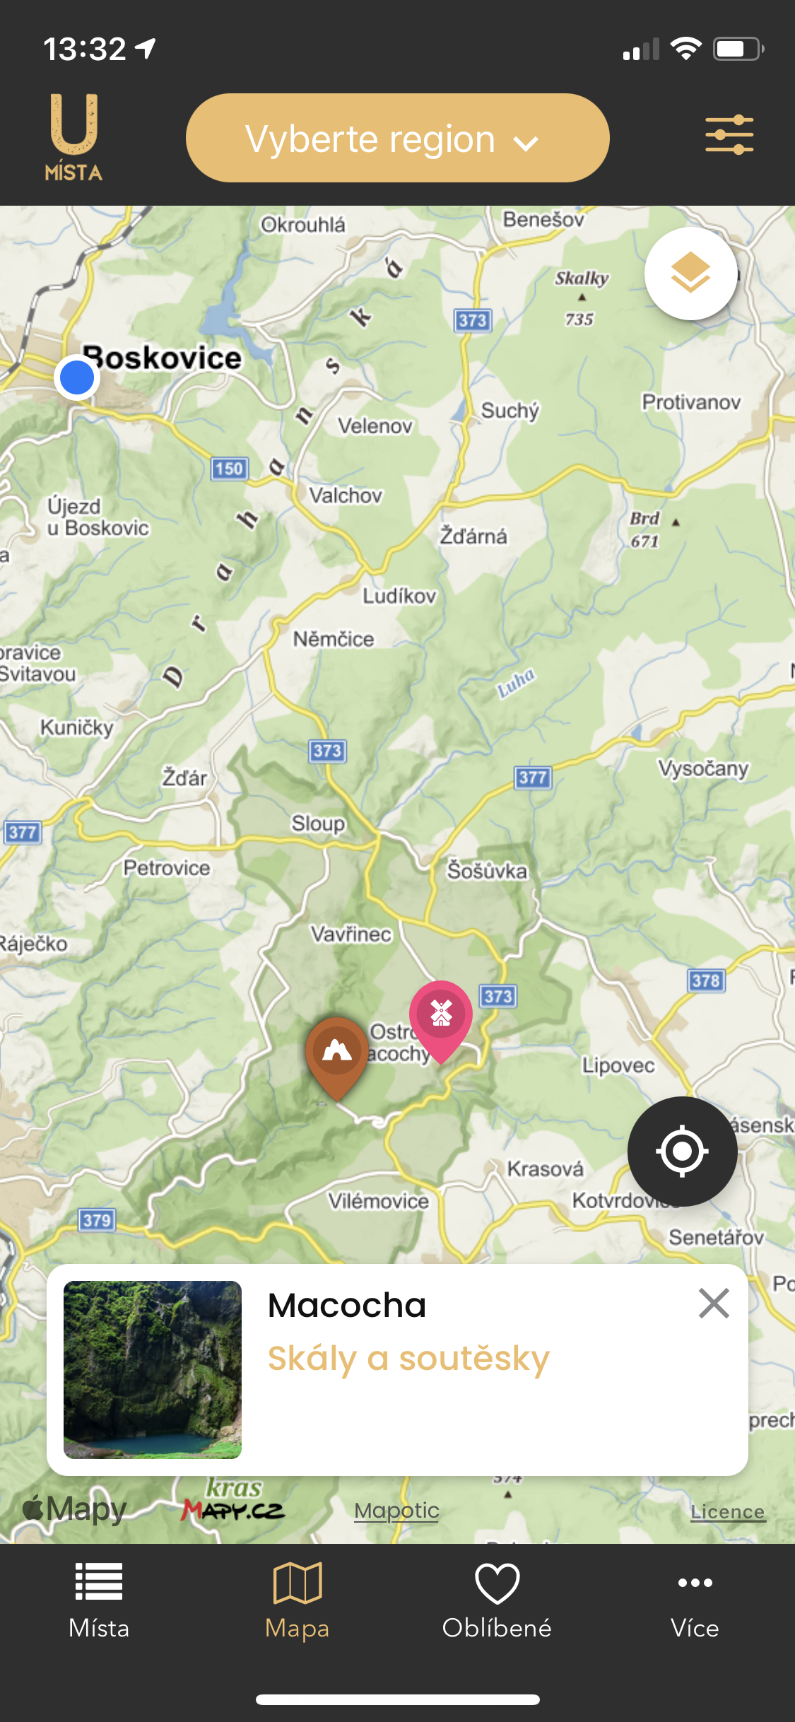This screenshot has width=795, height=1722.
Task: Tap the blue current-location dot
Action: tap(77, 378)
